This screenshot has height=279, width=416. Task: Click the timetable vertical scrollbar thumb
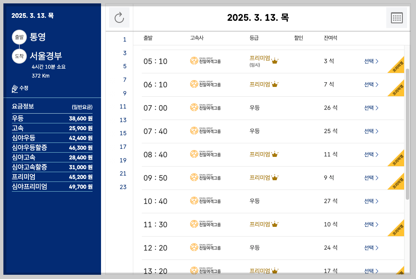pos(408,134)
